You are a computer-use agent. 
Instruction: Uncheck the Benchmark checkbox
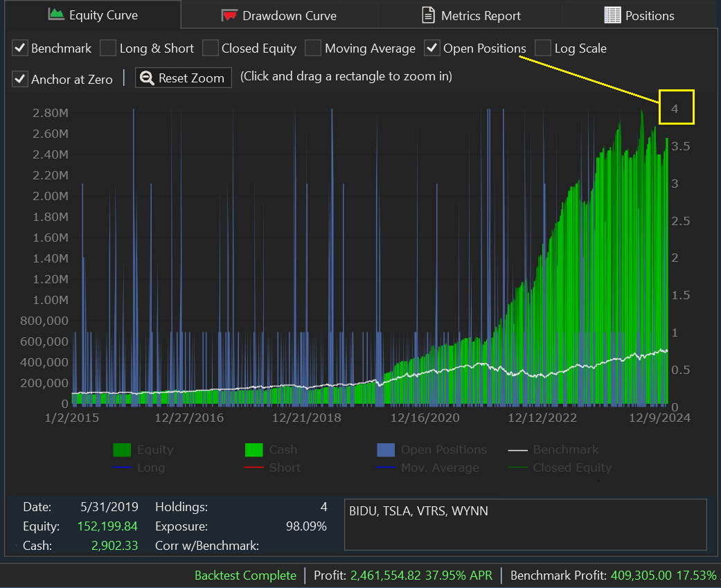coord(20,48)
